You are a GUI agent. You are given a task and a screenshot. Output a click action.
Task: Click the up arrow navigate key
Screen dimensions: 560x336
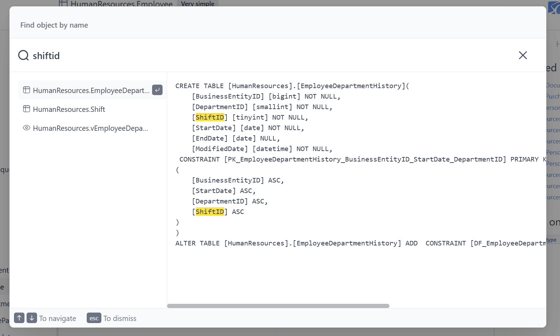pos(19,318)
